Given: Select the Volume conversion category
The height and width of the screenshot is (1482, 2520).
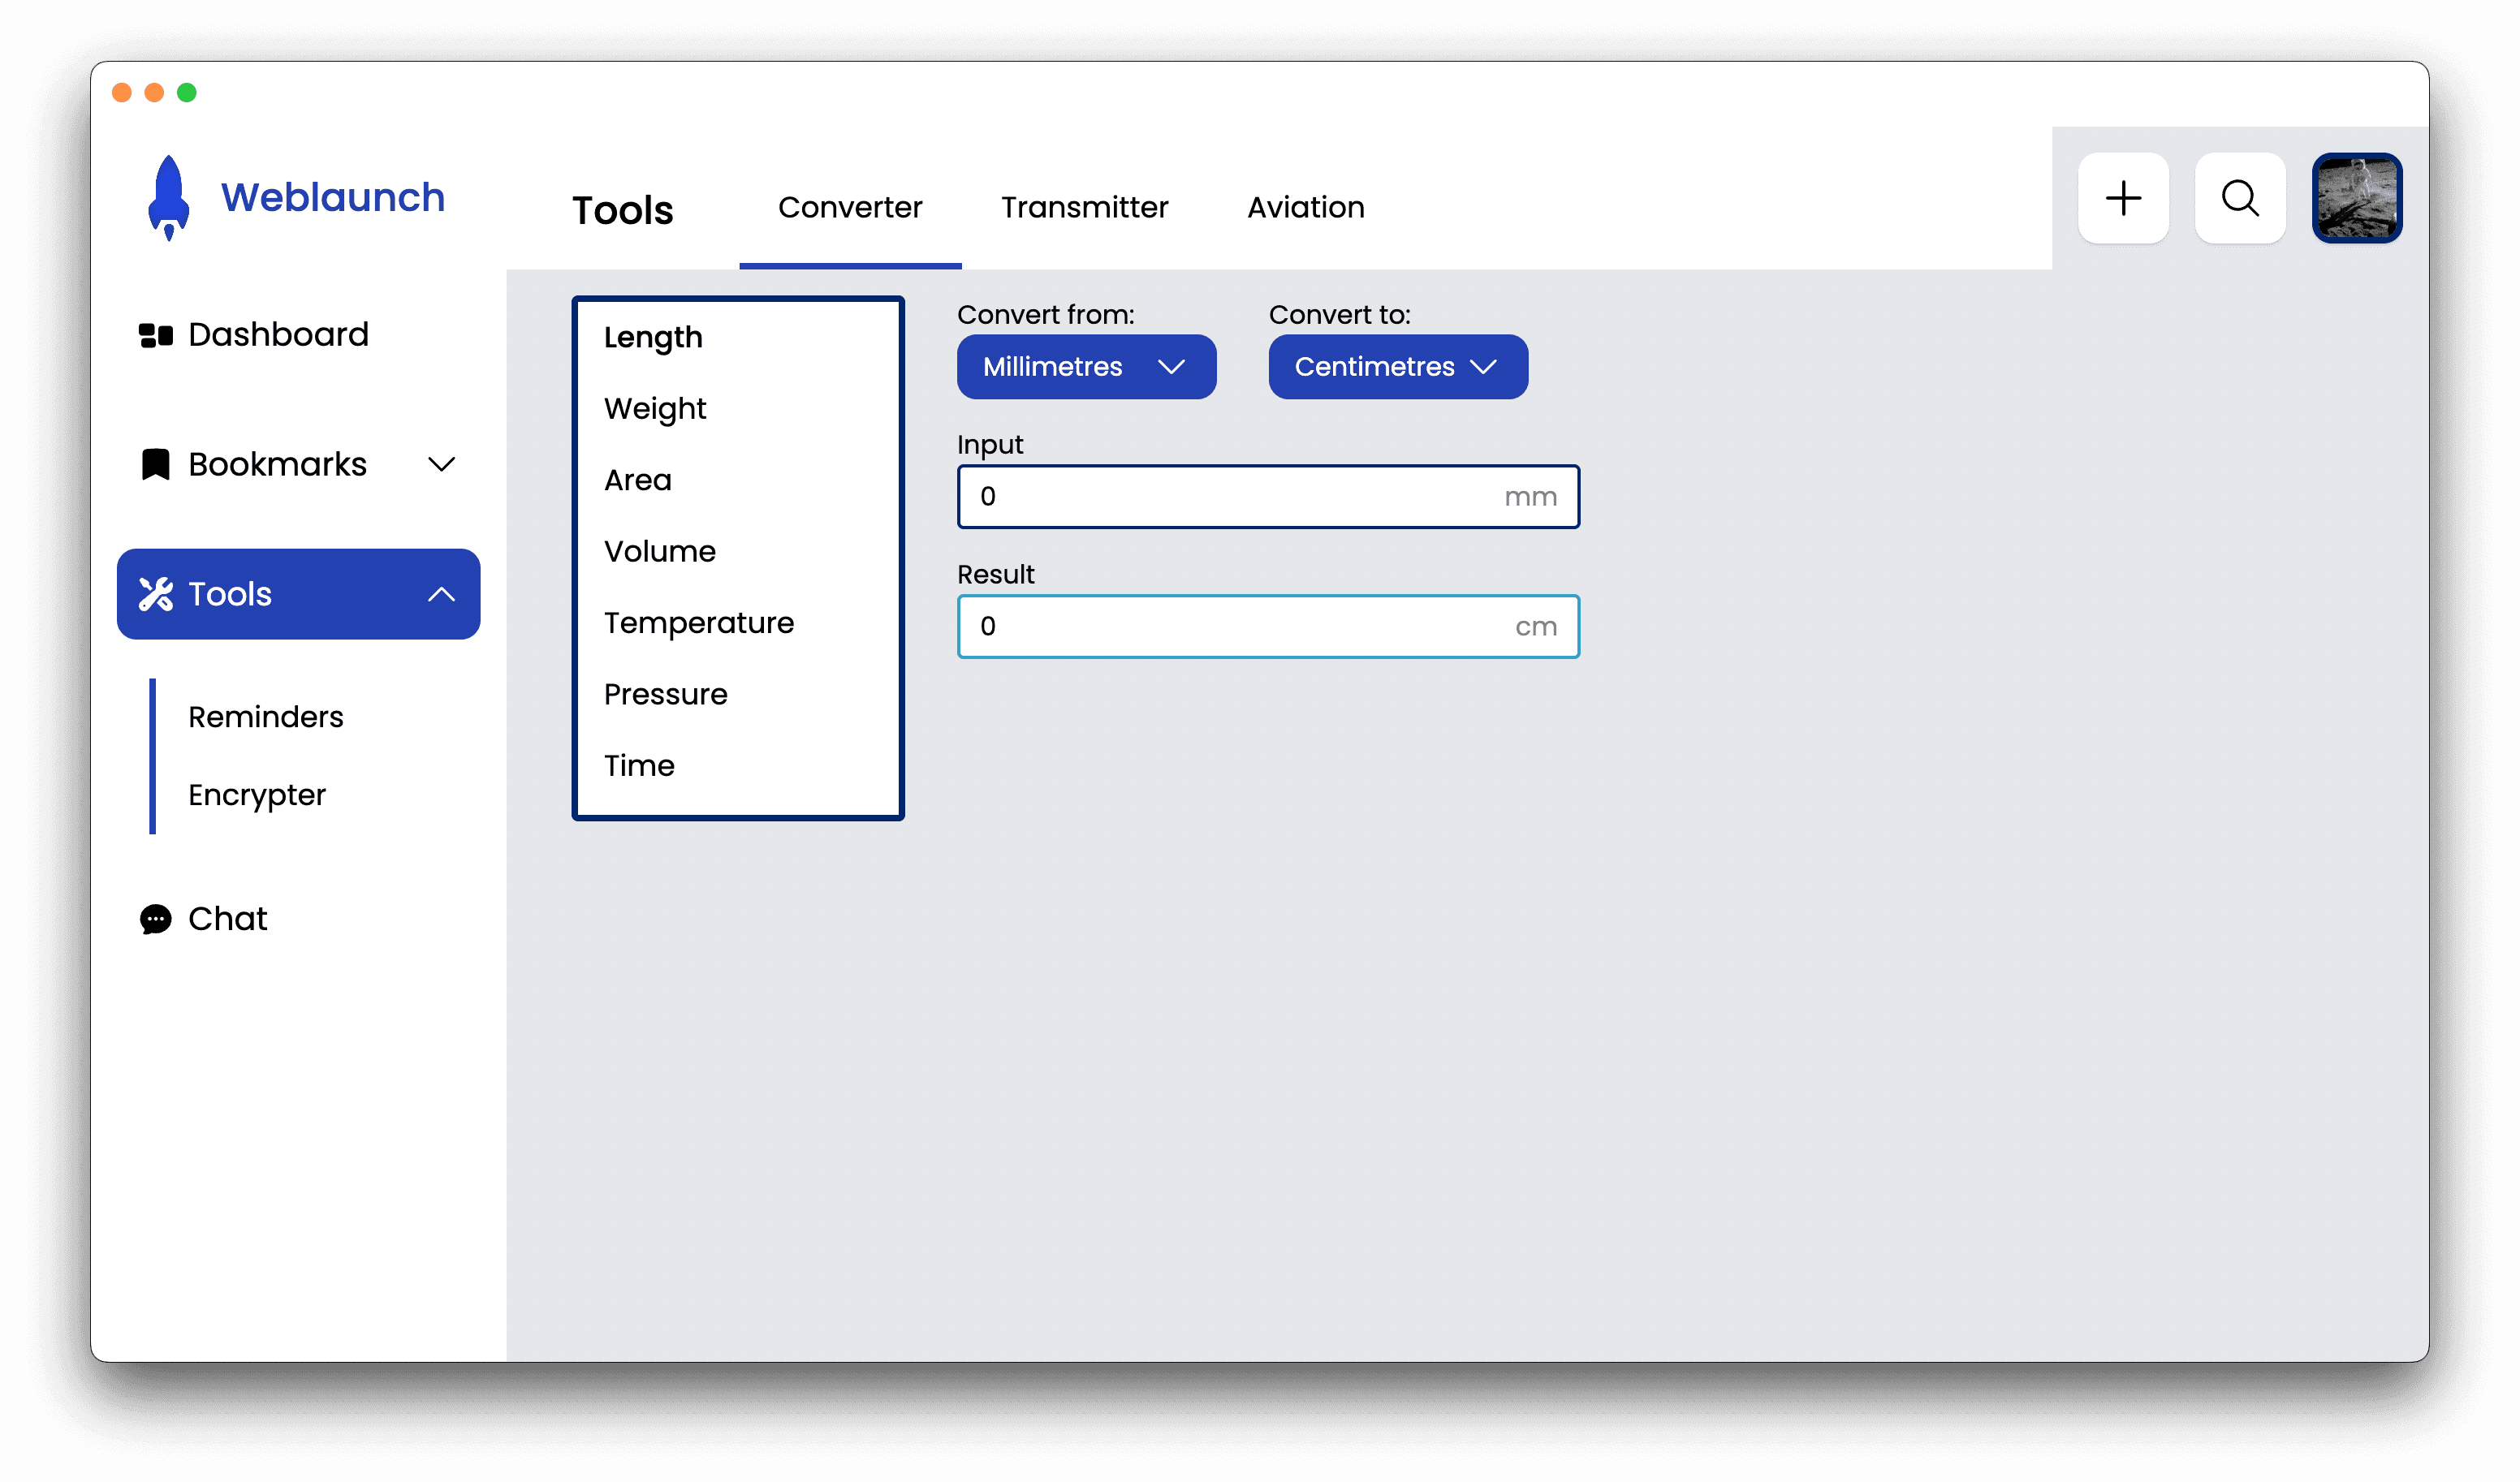Looking at the screenshot, I should tap(659, 551).
